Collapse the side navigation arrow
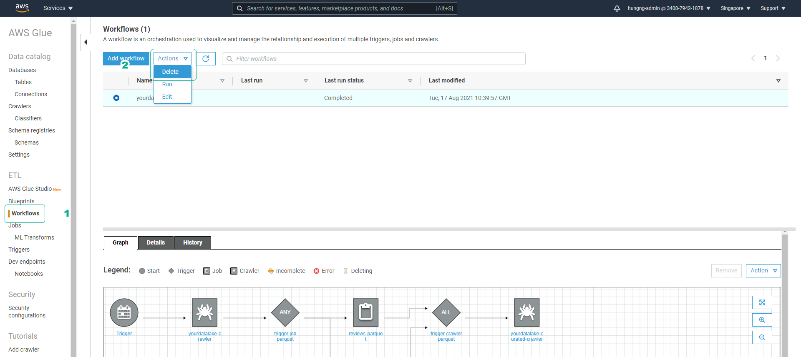Image resolution: width=801 pixels, height=357 pixels. (86, 42)
